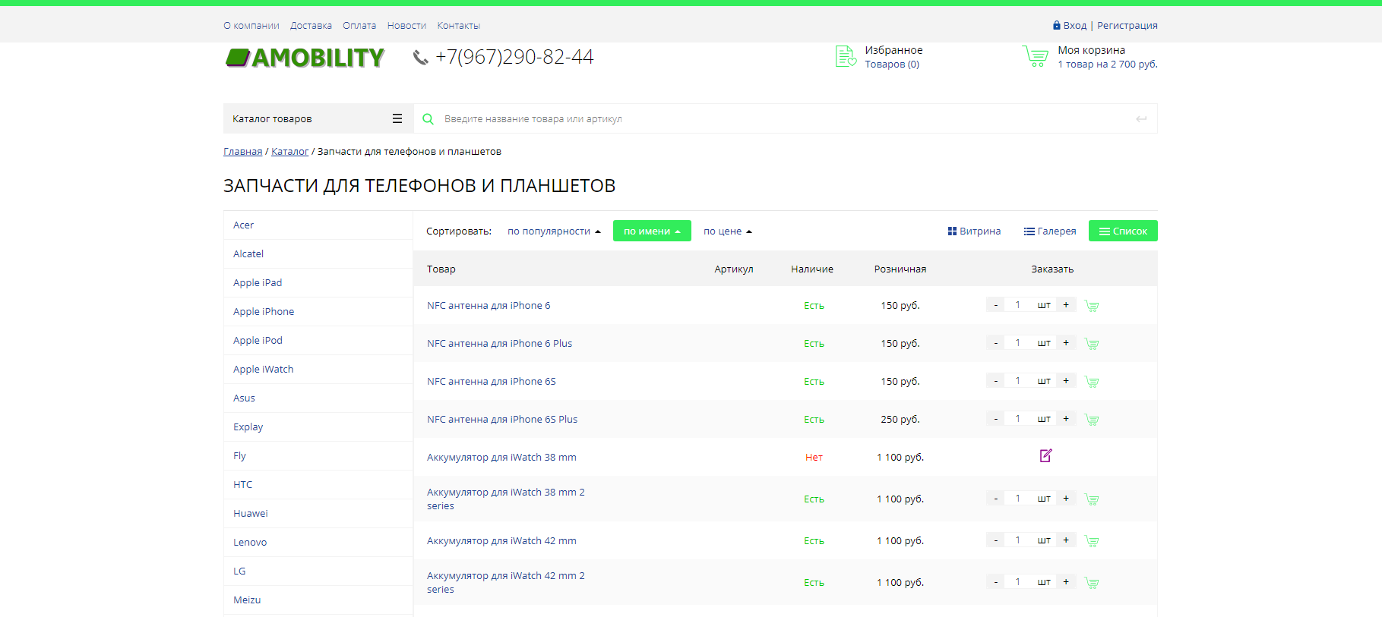Decrease quantity for NFC антенна iPhone 6
The width and height of the screenshot is (1382, 617).
[995, 305]
